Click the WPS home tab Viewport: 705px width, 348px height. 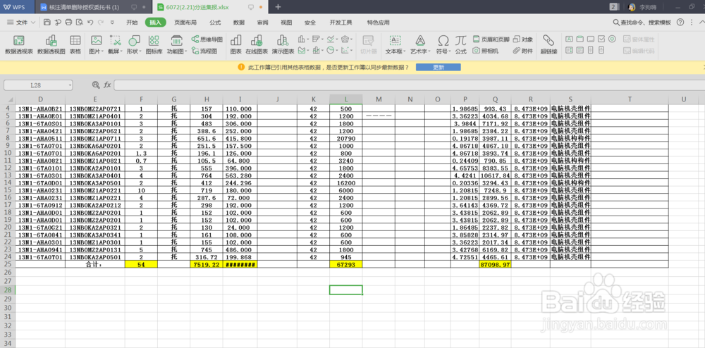[x=18, y=7]
